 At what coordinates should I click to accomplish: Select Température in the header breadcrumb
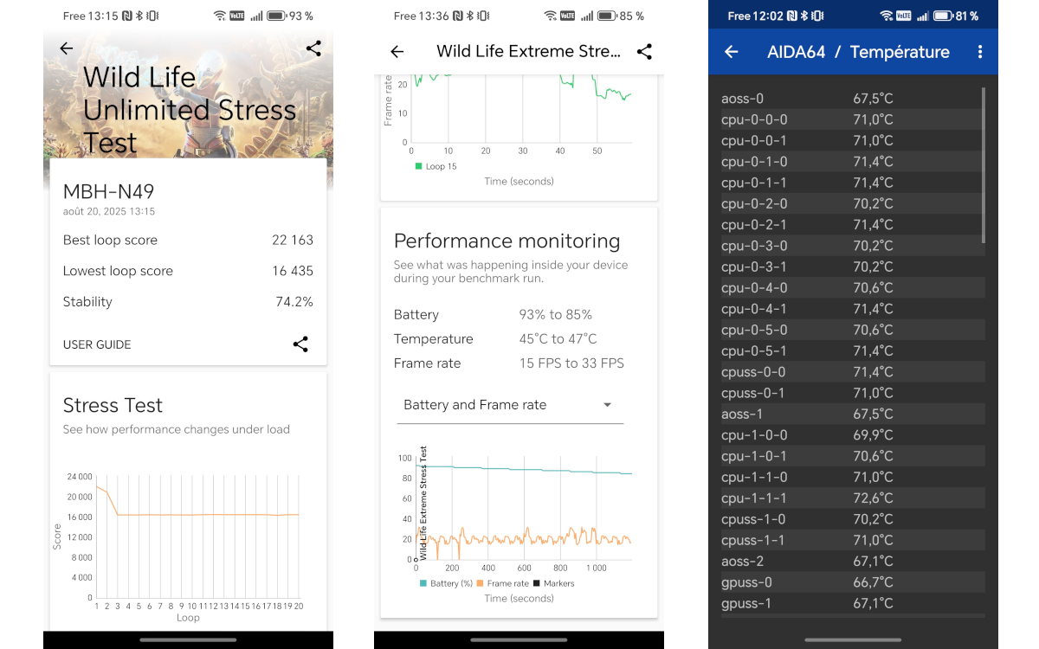pyautogui.click(x=899, y=52)
